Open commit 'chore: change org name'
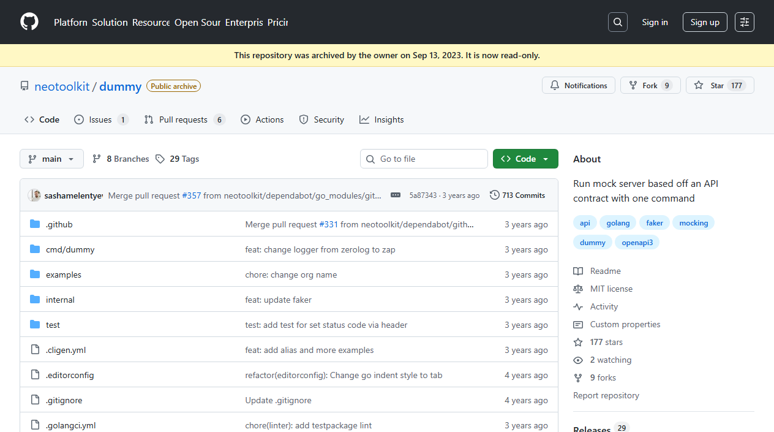The height and width of the screenshot is (432, 774). pos(291,275)
